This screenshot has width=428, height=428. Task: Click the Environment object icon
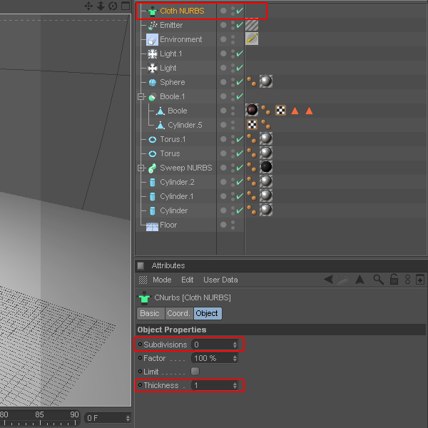[152, 39]
